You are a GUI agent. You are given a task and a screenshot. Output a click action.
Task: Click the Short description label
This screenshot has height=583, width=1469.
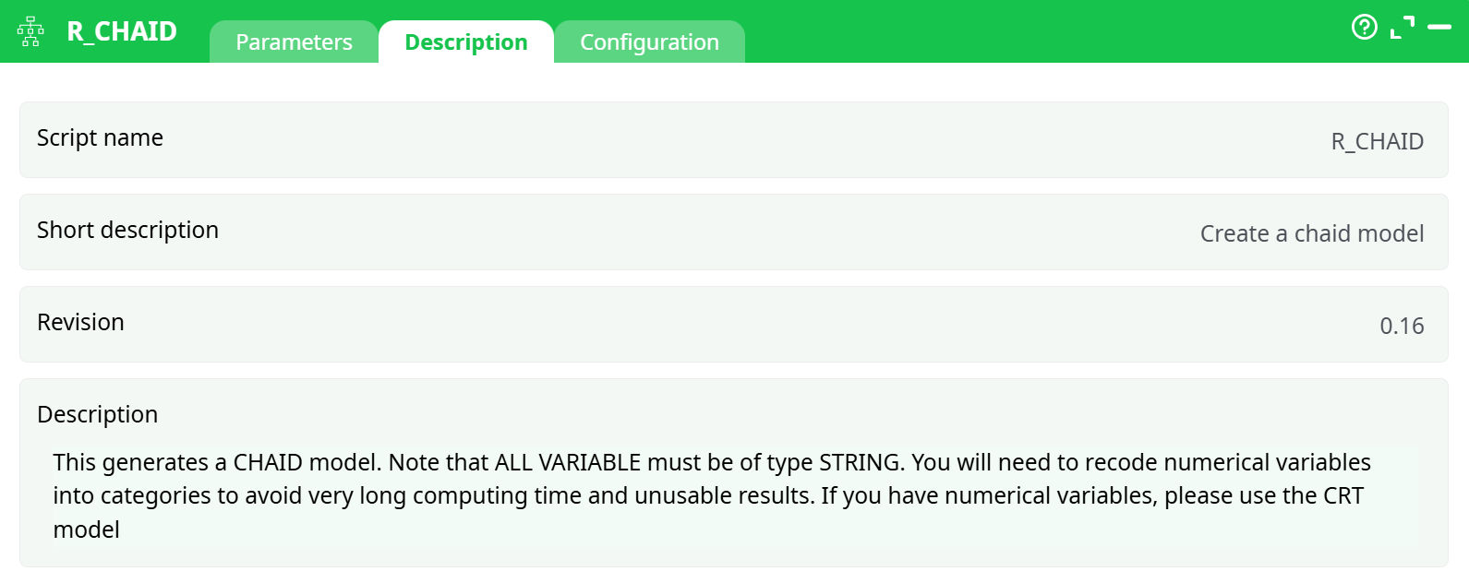(x=127, y=231)
